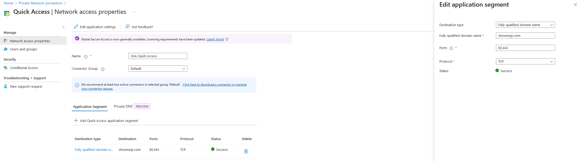Close the Edit application segment panel
This screenshot has height=161, width=579.
[x=575, y=5]
